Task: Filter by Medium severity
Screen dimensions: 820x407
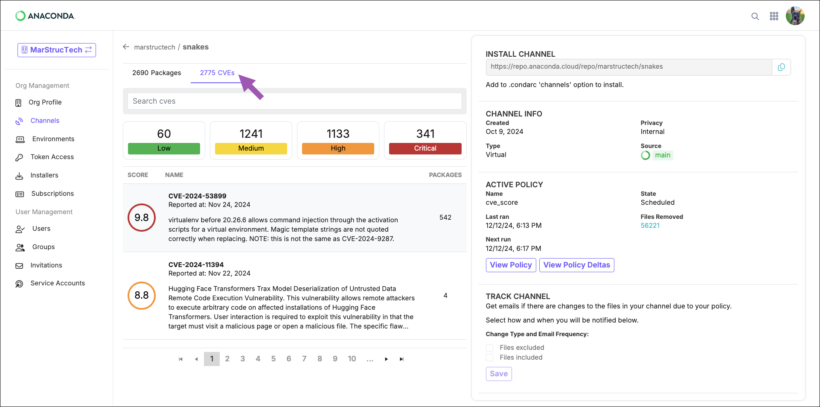Action: click(x=251, y=140)
